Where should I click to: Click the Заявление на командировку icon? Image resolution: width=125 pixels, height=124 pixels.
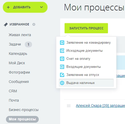click(x=62, y=43)
